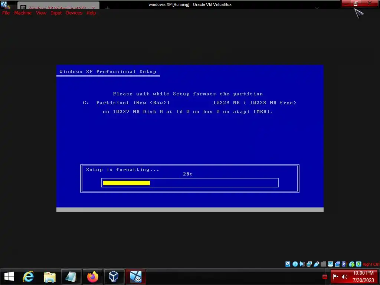Click the hard disk activity status icon

point(288,264)
